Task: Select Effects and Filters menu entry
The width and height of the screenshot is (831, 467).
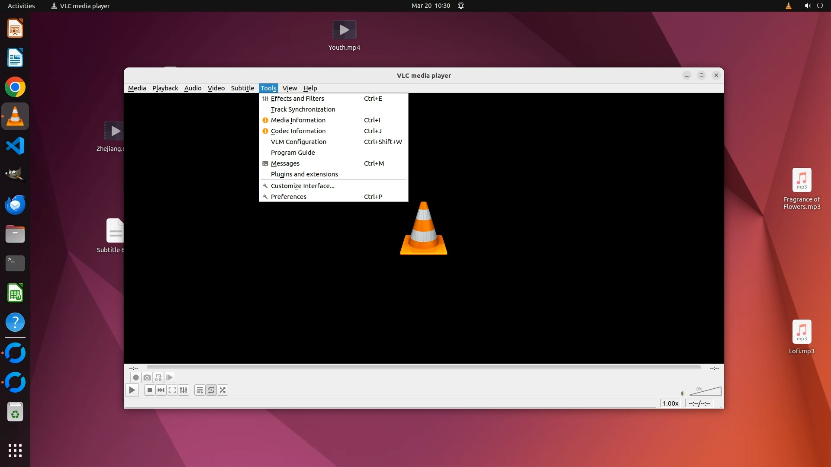Action: 297,99
